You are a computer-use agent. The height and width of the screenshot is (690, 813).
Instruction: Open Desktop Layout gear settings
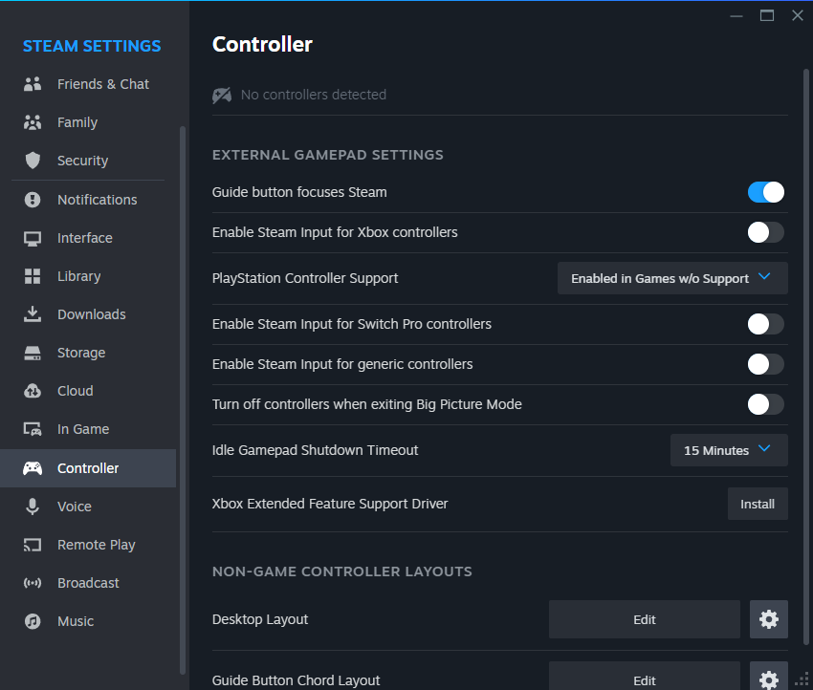pyautogui.click(x=768, y=619)
